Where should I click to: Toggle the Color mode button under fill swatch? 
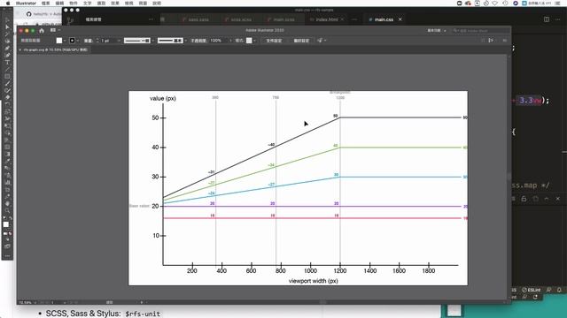pos(4,233)
